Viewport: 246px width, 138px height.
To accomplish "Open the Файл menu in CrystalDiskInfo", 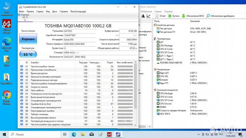I will [x=22, y=12].
